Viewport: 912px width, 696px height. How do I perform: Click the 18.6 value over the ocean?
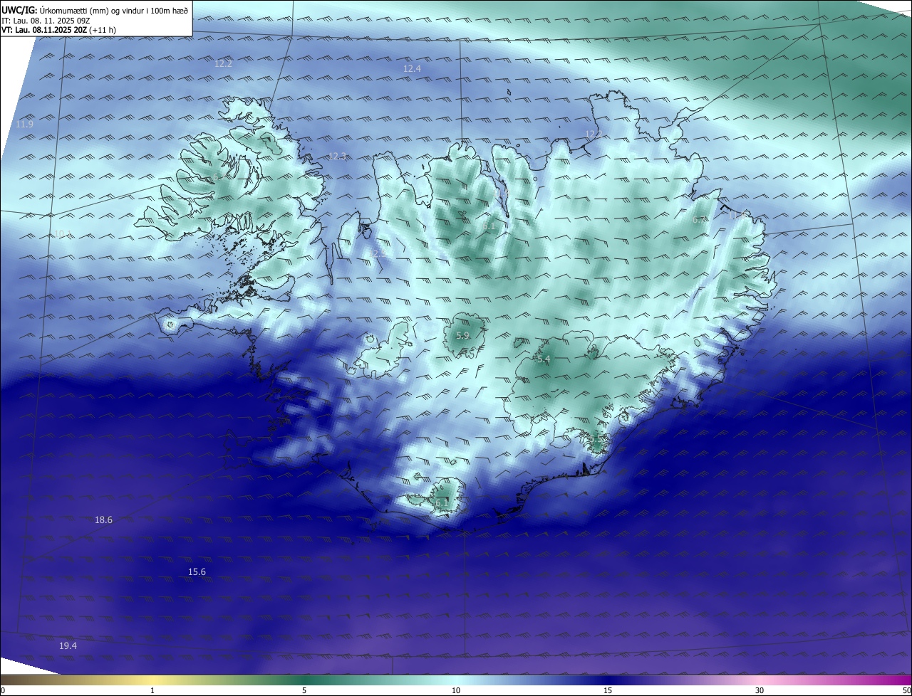pos(103,520)
